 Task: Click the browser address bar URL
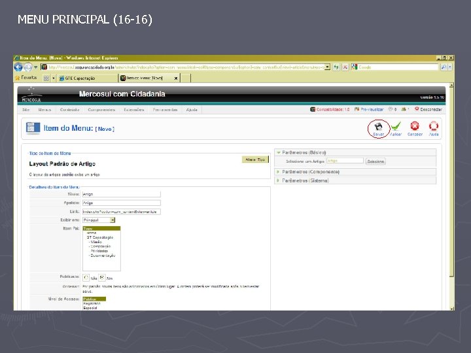click(186, 67)
